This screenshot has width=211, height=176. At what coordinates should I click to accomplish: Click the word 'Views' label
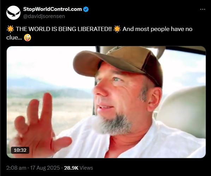(86, 168)
